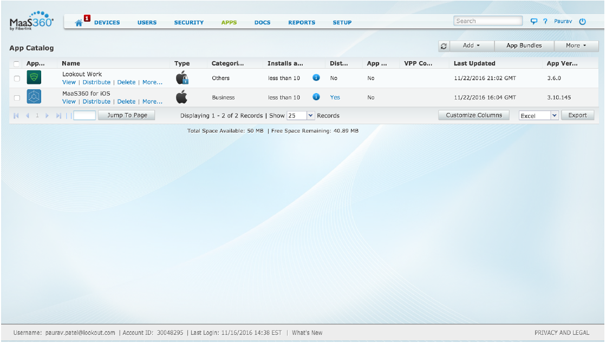Open the USERS menu
606x343 pixels.
[x=147, y=23]
